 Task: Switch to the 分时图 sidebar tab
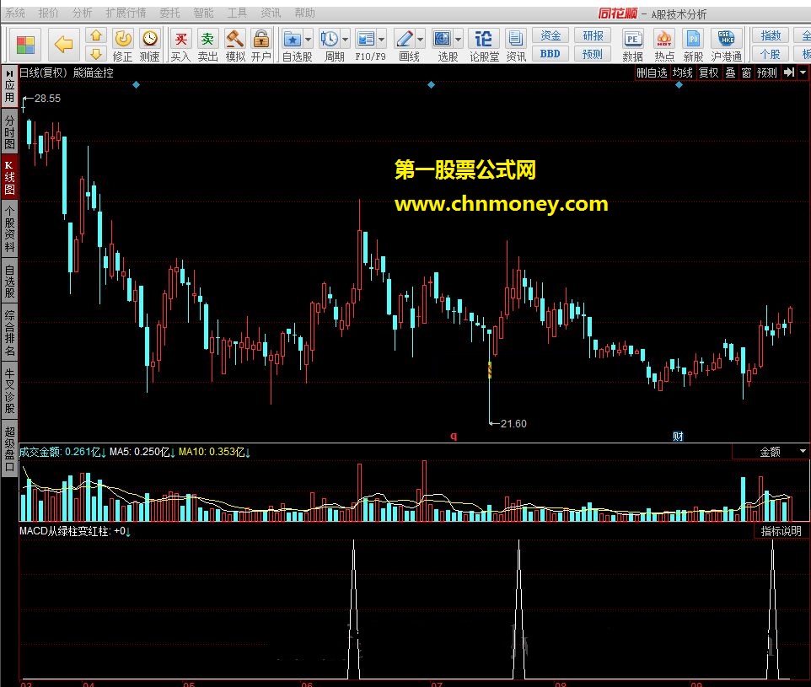(x=9, y=131)
